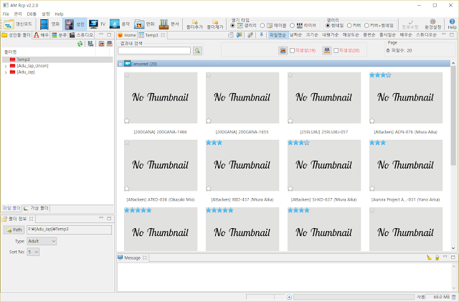This screenshot has height=302, width=459.
Task: Click the lock icon in Message panel
Action: click(437, 258)
